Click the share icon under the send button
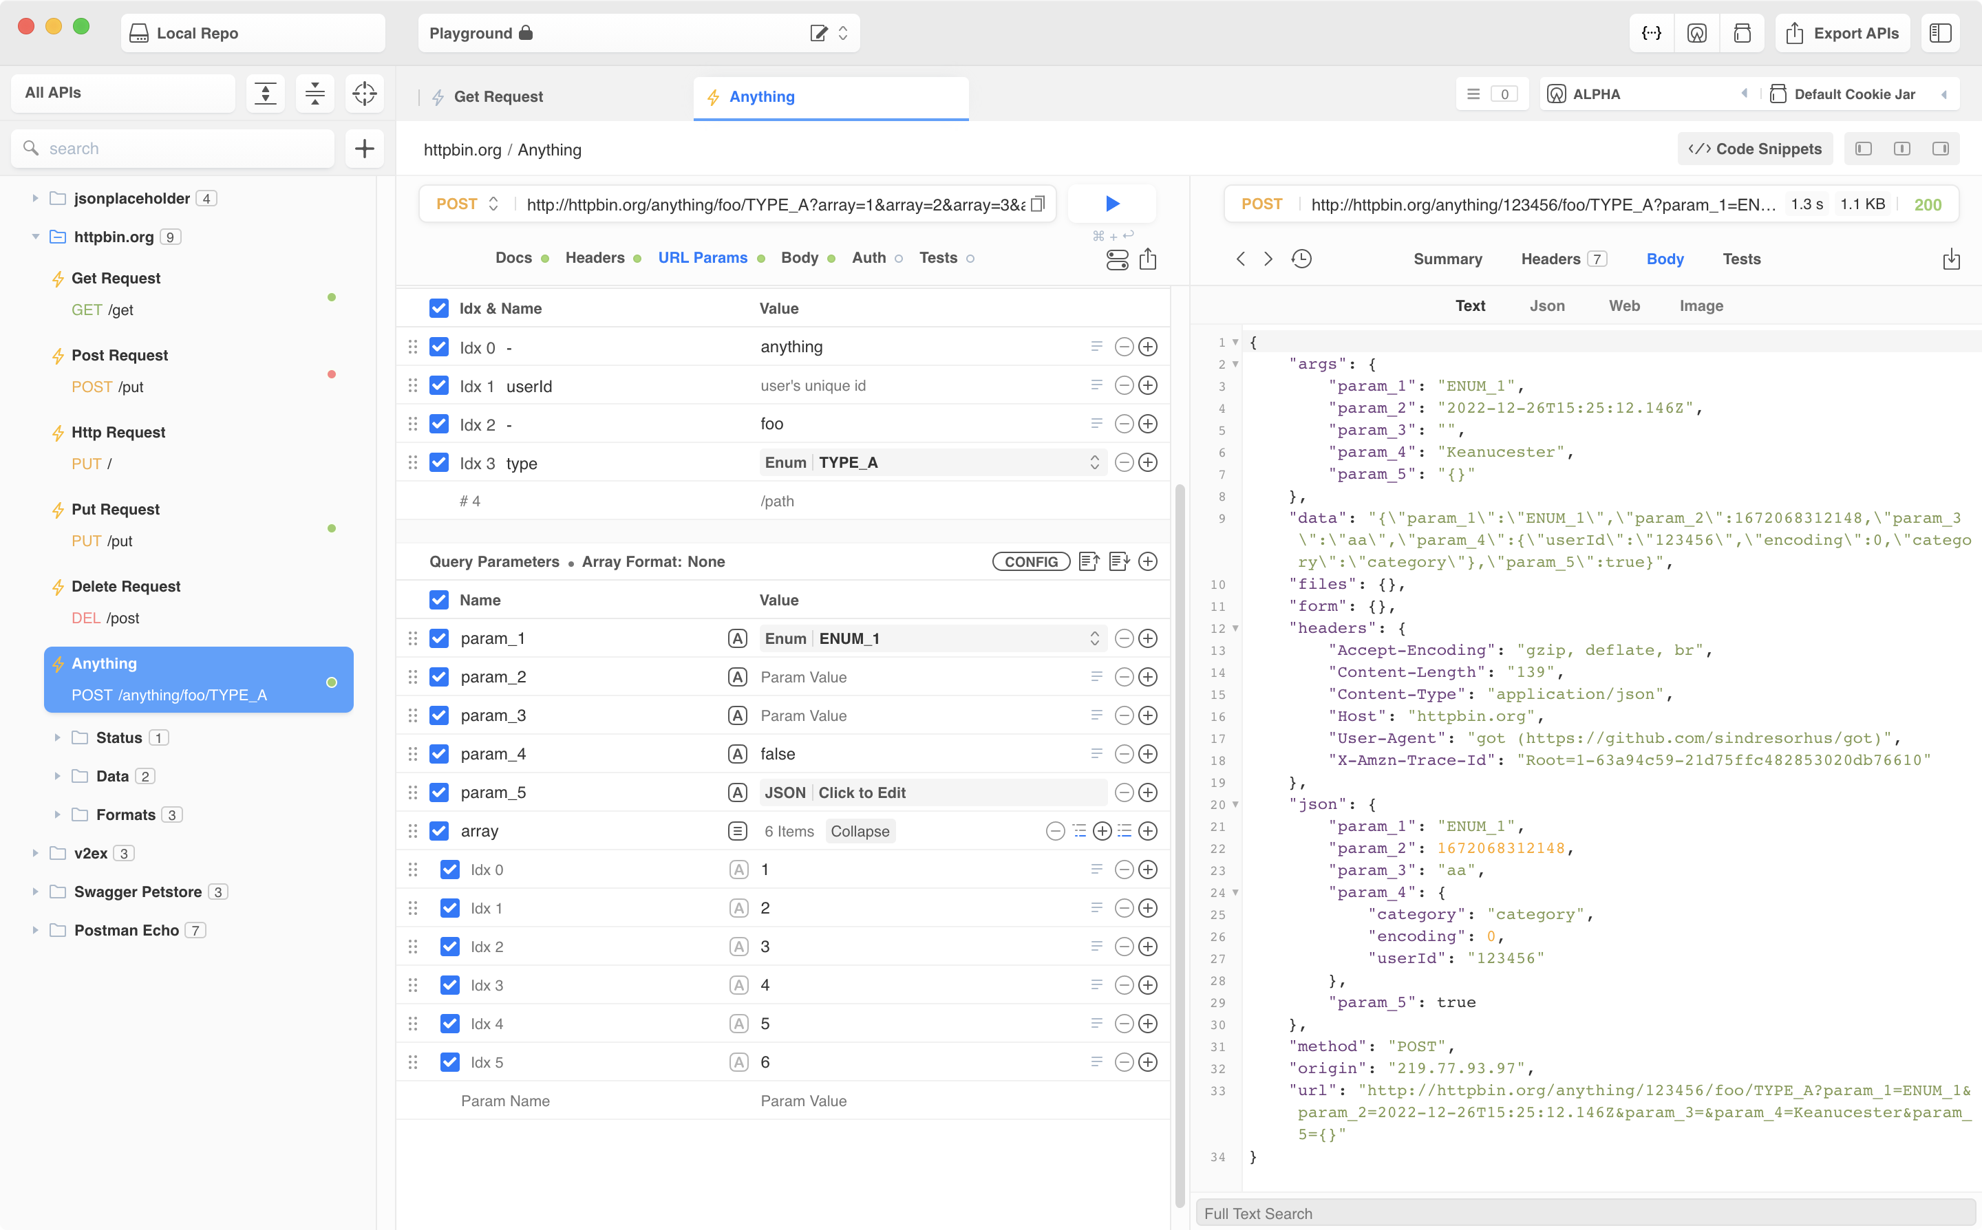The height and width of the screenshot is (1230, 1982). point(1147,259)
